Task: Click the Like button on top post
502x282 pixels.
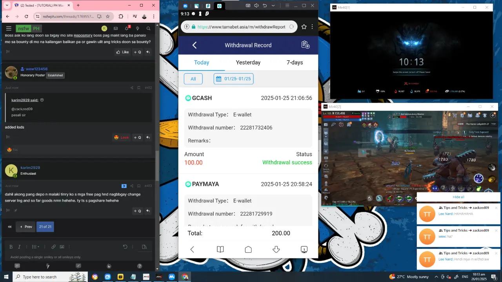Action: coord(123,52)
